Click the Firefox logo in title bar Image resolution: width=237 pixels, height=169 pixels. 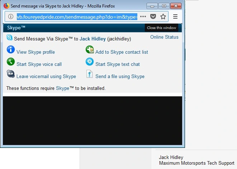6,6
